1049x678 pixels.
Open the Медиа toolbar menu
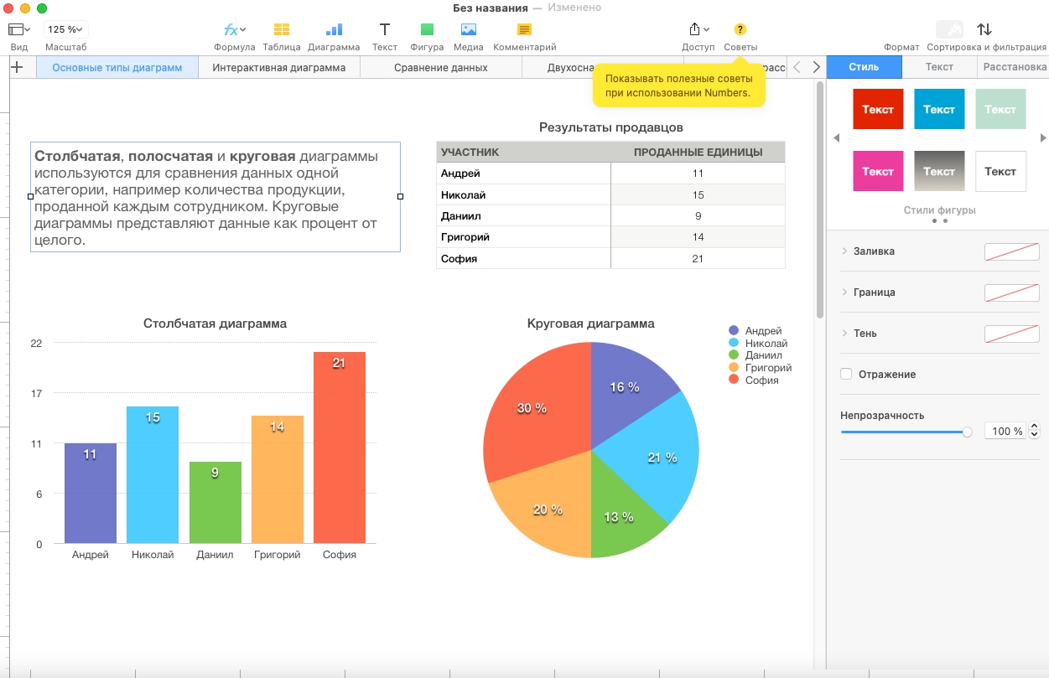tap(468, 30)
